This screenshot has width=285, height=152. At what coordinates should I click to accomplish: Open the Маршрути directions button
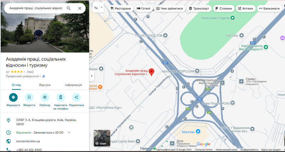click(x=13, y=97)
